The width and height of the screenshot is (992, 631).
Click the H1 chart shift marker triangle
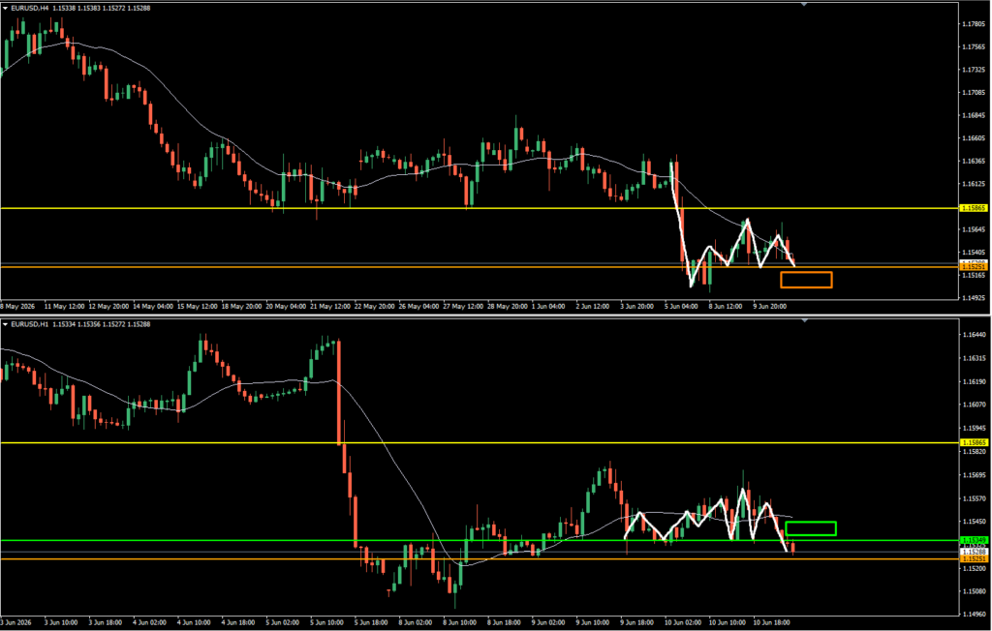[x=804, y=320]
